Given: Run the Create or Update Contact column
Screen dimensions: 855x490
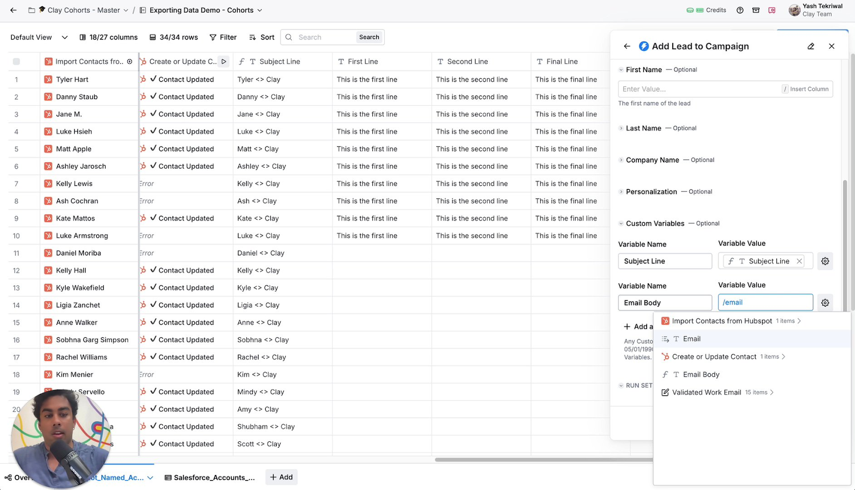Looking at the screenshot, I should point(224,61).
